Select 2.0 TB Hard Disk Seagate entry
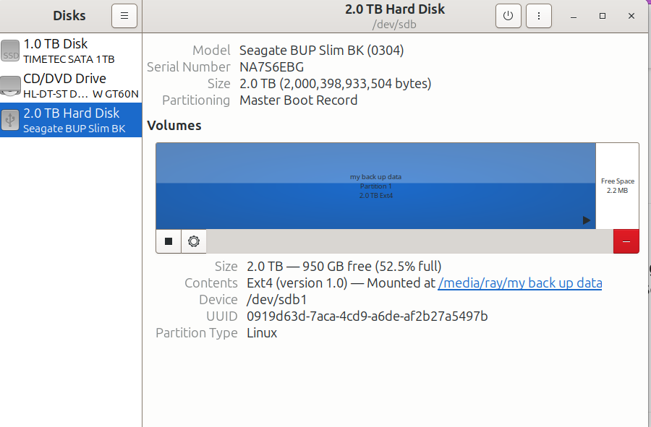This screenshot has width=651, height=427. (71, 120)
